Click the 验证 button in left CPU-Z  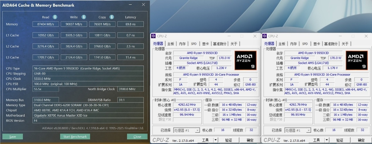point(229,140)
